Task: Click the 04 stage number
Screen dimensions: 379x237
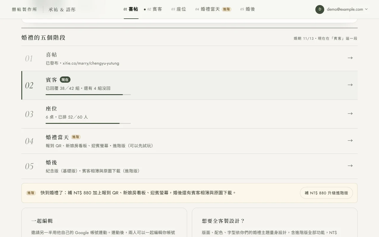Action: click(x=29, y=141)
